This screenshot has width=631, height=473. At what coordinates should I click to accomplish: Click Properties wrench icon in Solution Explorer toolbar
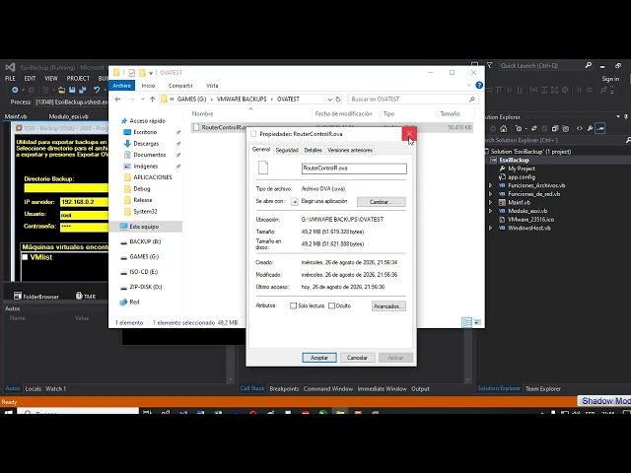coord(590,129)
